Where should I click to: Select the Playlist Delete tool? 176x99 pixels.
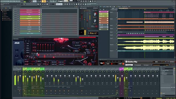click(106, 7)
